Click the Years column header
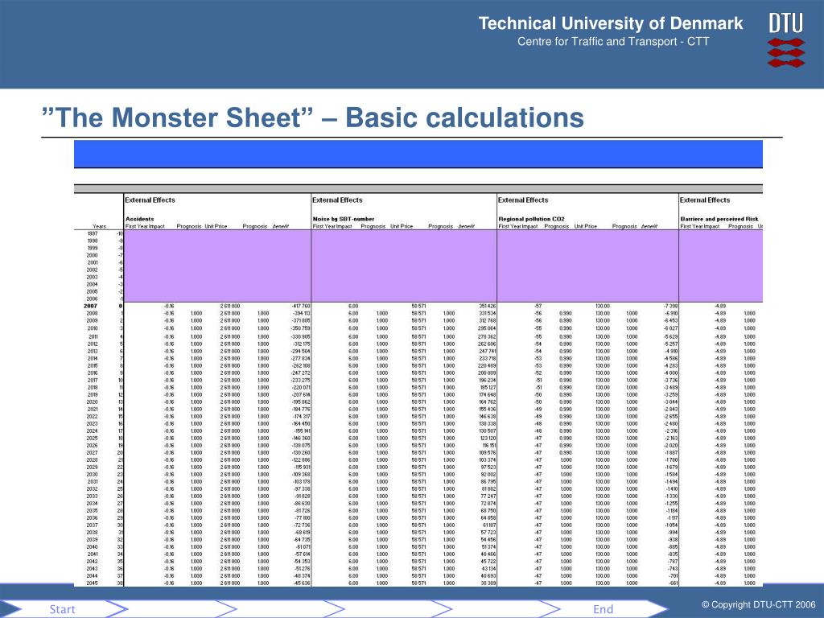This screenshot has height=618, width=824. point(99,226)
